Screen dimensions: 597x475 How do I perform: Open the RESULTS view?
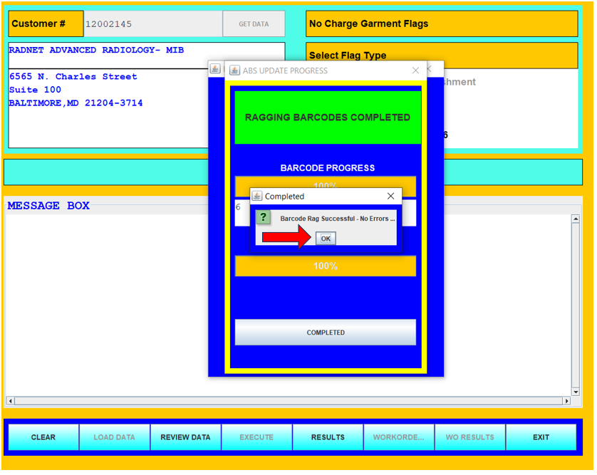(328, 439)
